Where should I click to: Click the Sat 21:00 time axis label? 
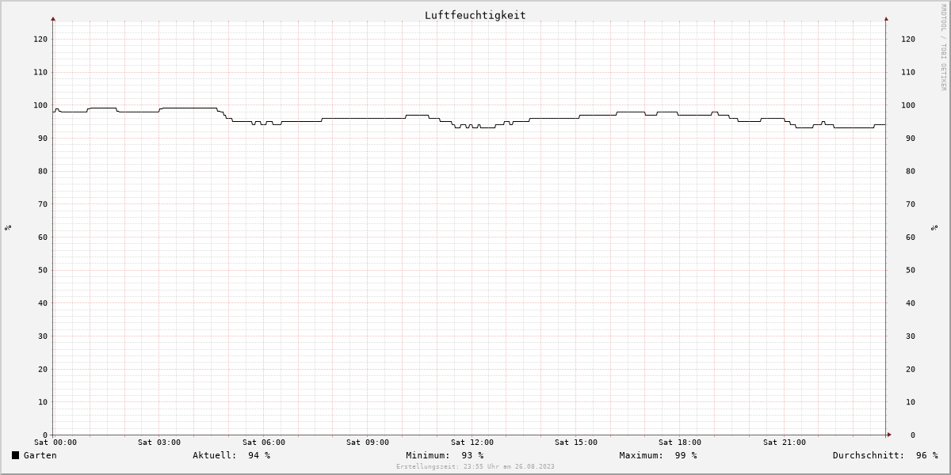pos(785,443)
